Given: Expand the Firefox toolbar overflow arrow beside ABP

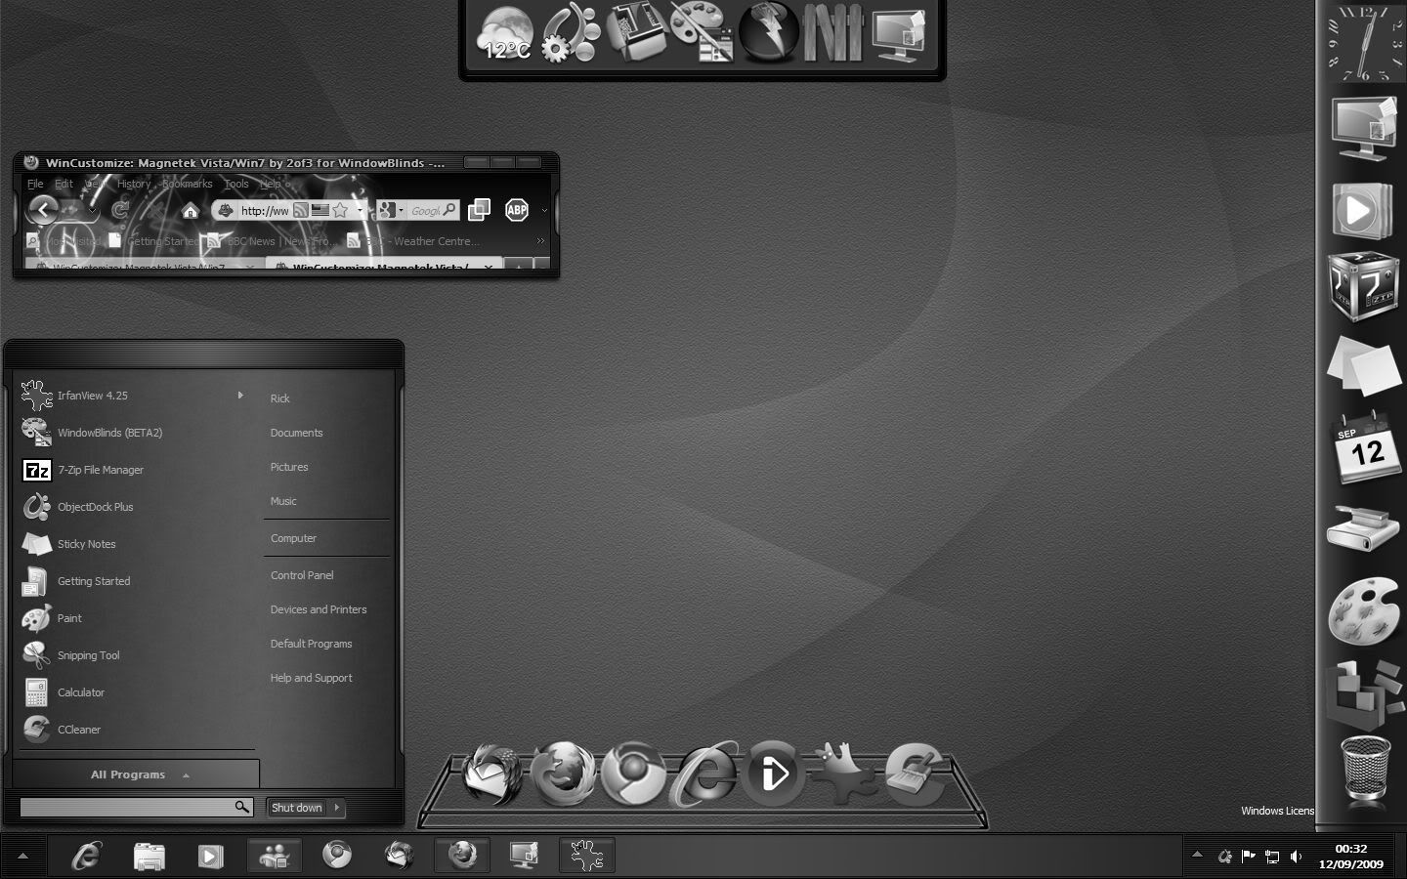Looking at the screenshot, I should 544,210.
